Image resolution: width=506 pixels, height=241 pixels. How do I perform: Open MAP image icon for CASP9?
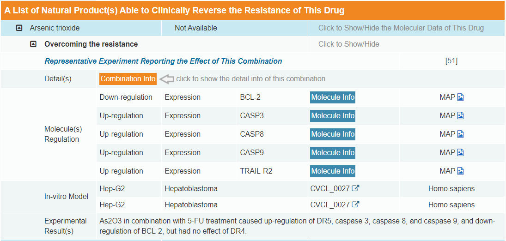(x=460, y=153)
